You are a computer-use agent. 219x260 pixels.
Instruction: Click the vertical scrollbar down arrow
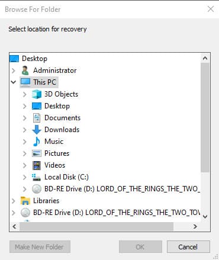[205, 217]
